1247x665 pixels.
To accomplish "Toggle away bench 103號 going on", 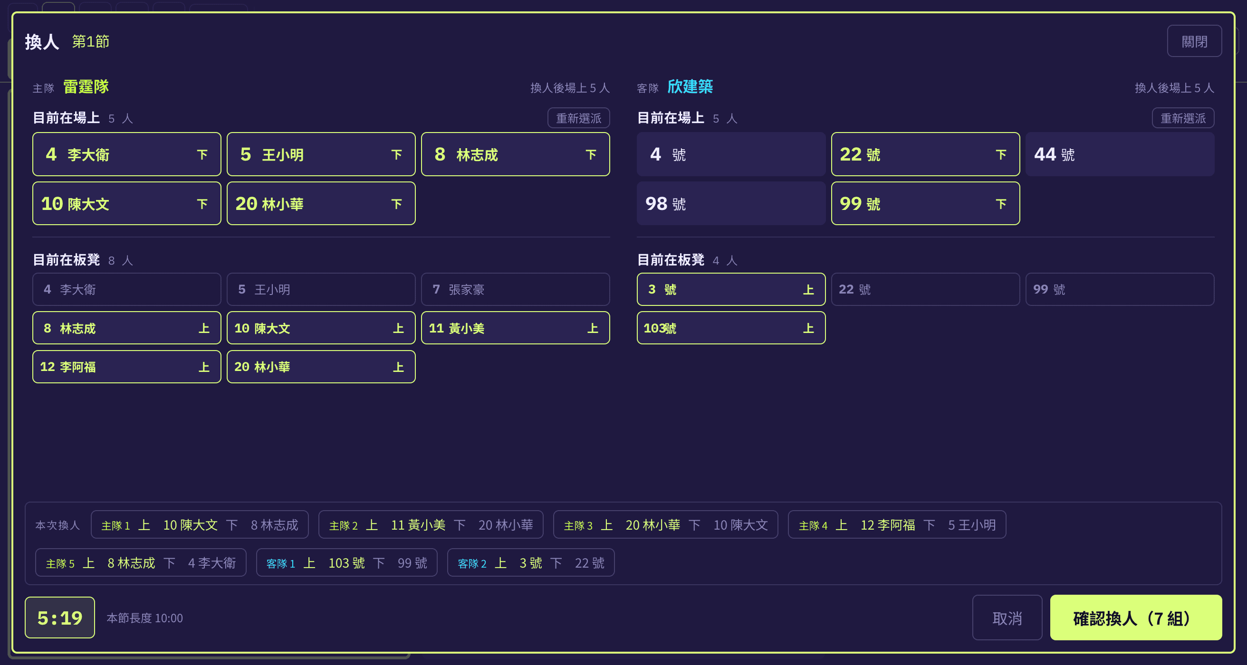I will (x=731, y=328).
